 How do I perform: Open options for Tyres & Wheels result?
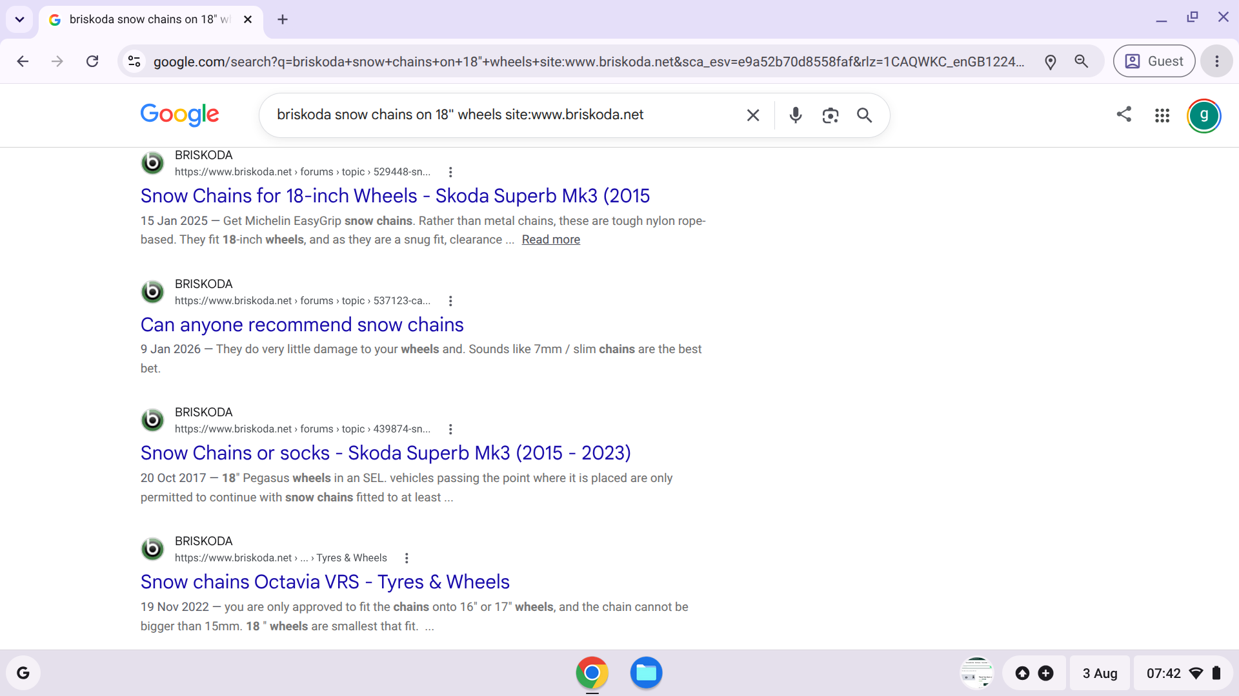pyautogui.click(x=407, y=558)
